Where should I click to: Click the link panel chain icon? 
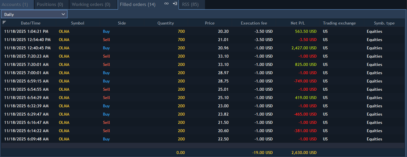click(166, 3)
